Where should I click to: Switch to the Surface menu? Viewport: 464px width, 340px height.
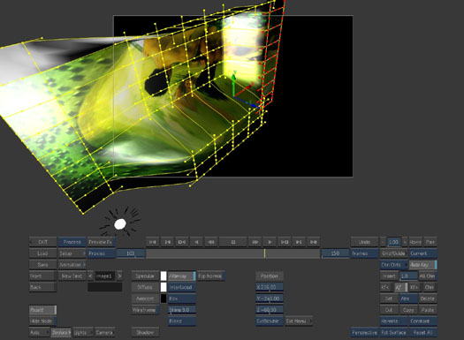(61, 333)
